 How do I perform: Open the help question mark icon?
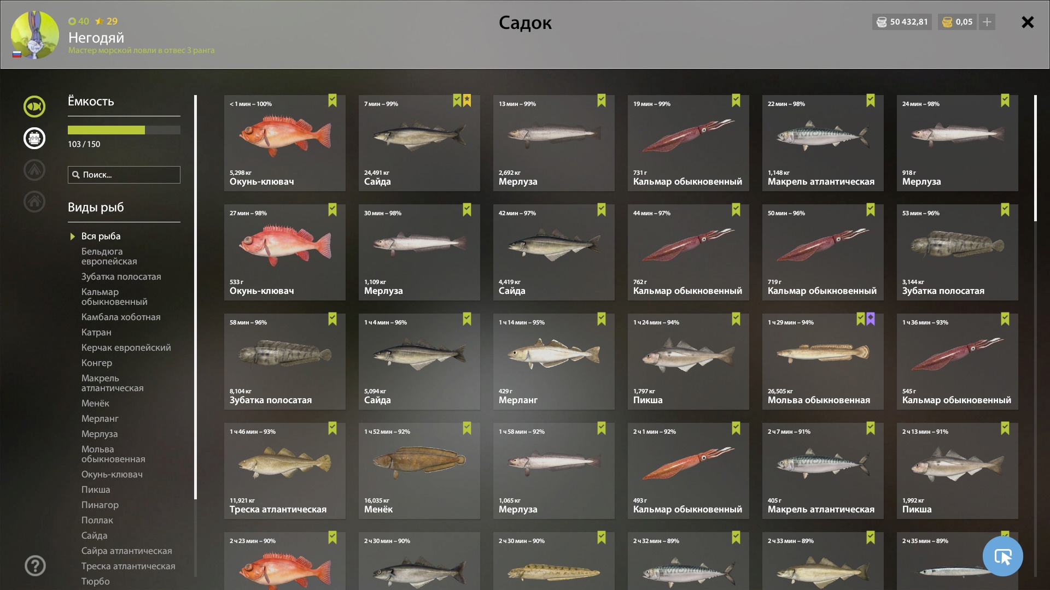click(35, 565)
